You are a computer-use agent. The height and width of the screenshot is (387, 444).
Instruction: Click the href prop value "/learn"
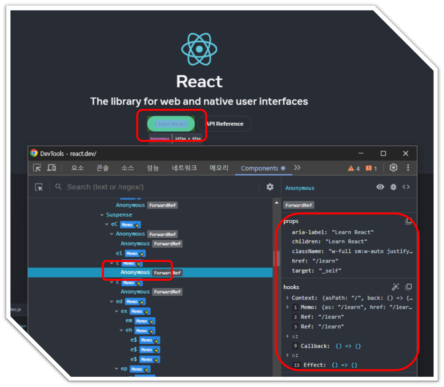(325, 261)
